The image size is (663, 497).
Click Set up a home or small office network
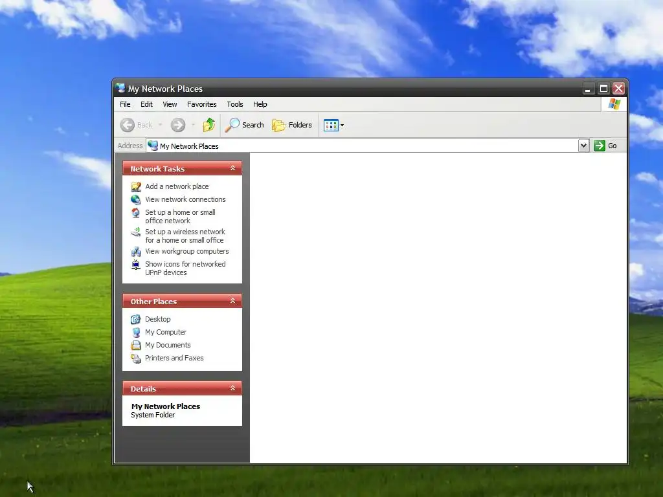(x=180, y=216)
